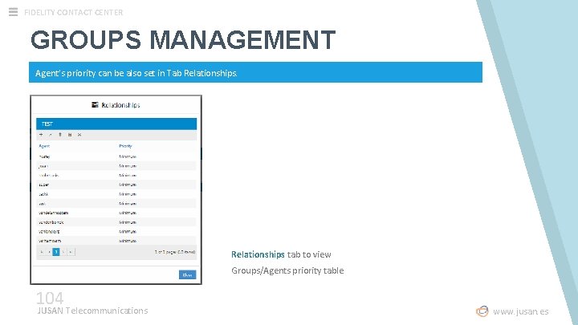Open the www.jusan.es link

click(520, 311)
